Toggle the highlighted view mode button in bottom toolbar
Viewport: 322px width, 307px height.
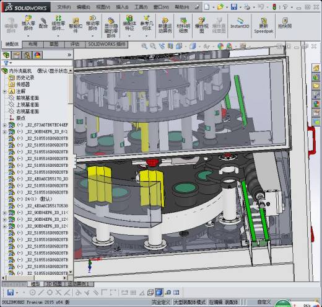click(159, 293)
